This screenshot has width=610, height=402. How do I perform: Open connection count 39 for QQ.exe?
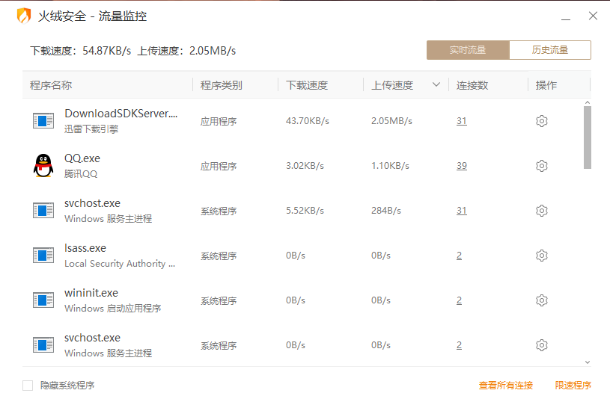[461, 166]
